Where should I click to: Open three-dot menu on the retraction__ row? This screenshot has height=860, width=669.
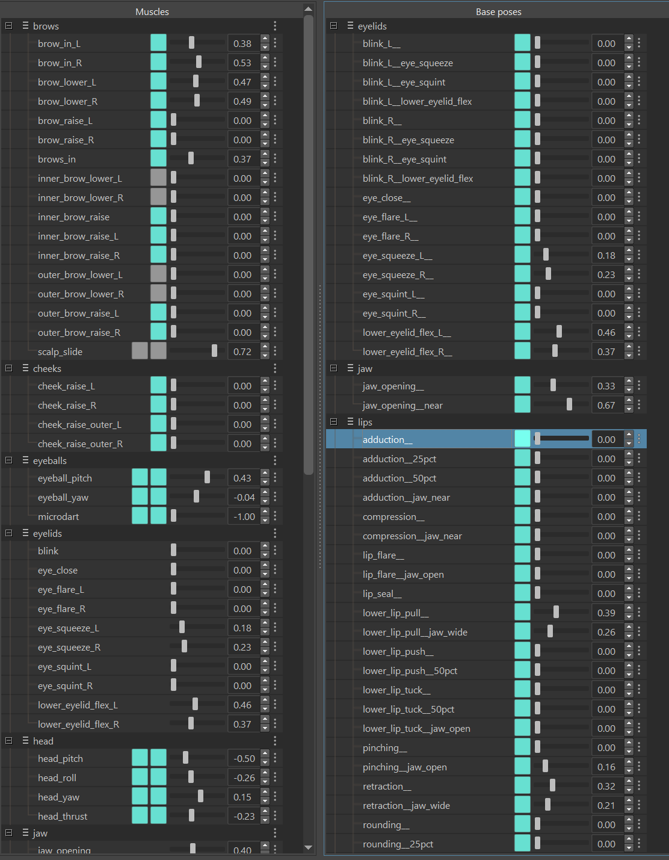(639, 786)
